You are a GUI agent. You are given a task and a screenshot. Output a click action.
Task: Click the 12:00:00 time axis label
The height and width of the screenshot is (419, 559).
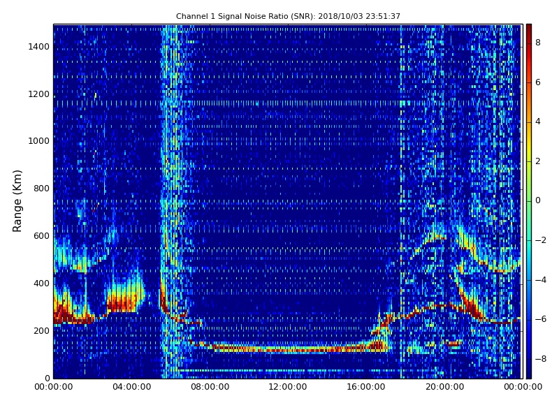288,387
